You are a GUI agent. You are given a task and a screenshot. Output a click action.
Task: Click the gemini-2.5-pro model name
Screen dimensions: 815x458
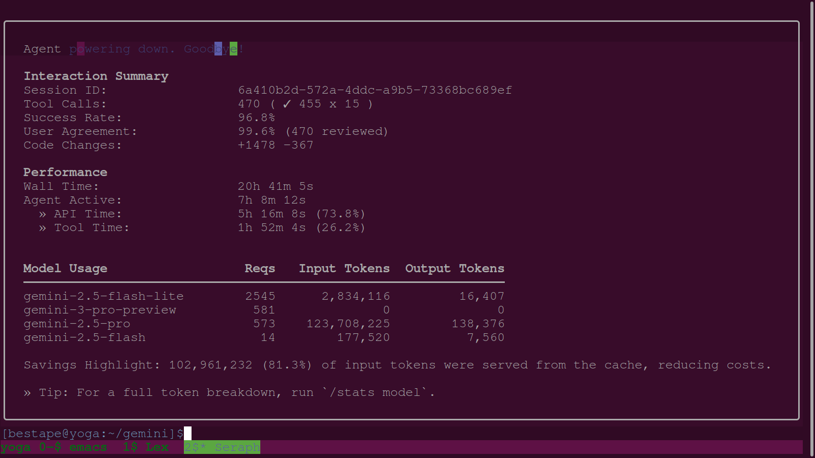tap(77, 324)
